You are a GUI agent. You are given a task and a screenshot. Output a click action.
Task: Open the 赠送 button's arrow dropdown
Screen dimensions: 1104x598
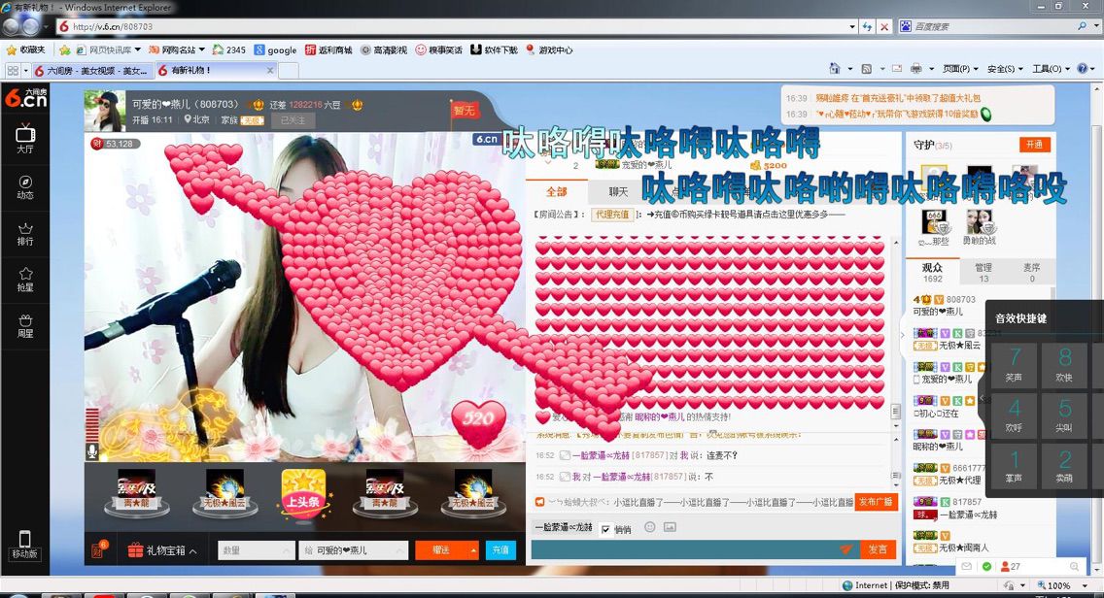click(473, 550)
